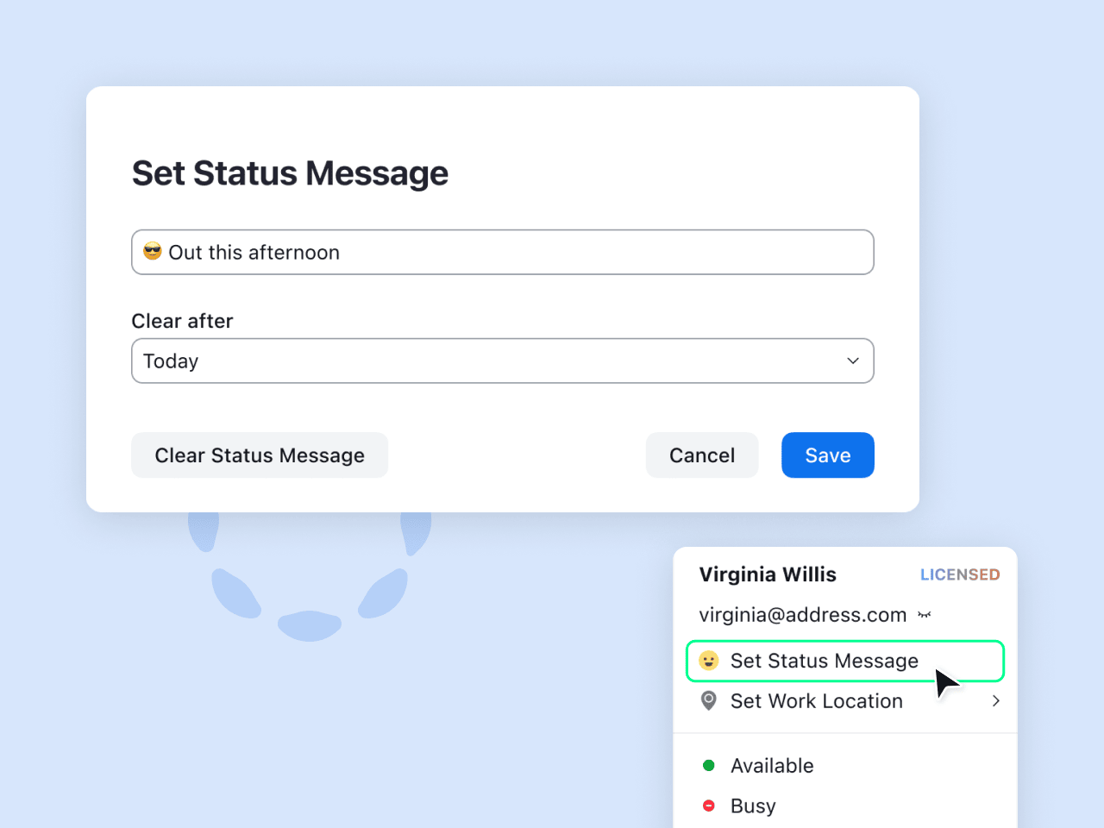Click the virginia@address.com email text

[802, 615]
